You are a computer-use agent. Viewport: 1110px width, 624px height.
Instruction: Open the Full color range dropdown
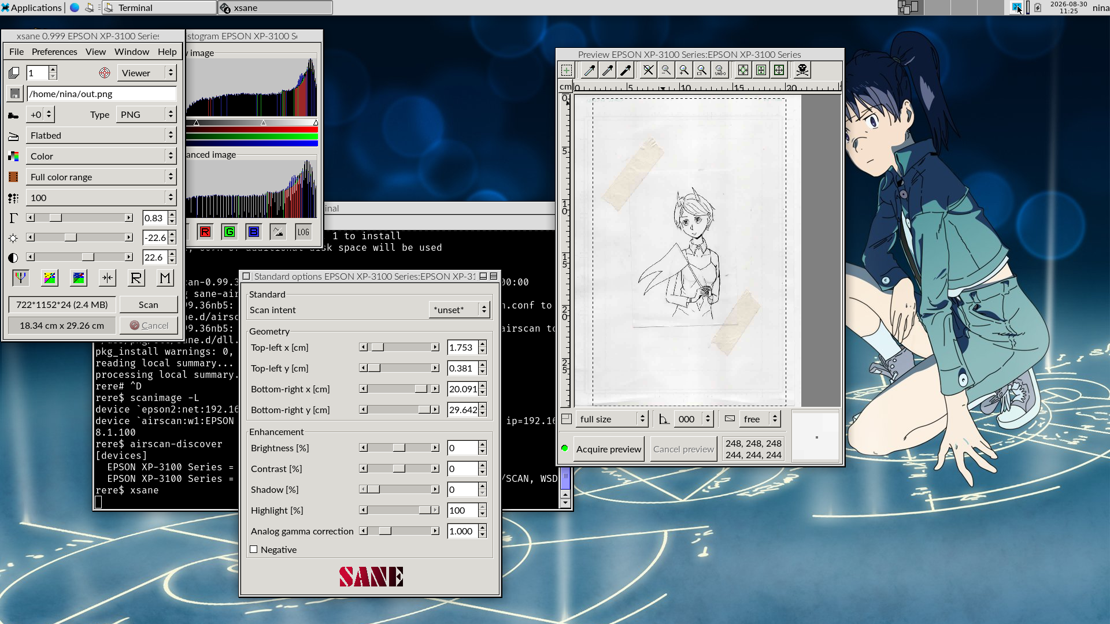point(101,177)
